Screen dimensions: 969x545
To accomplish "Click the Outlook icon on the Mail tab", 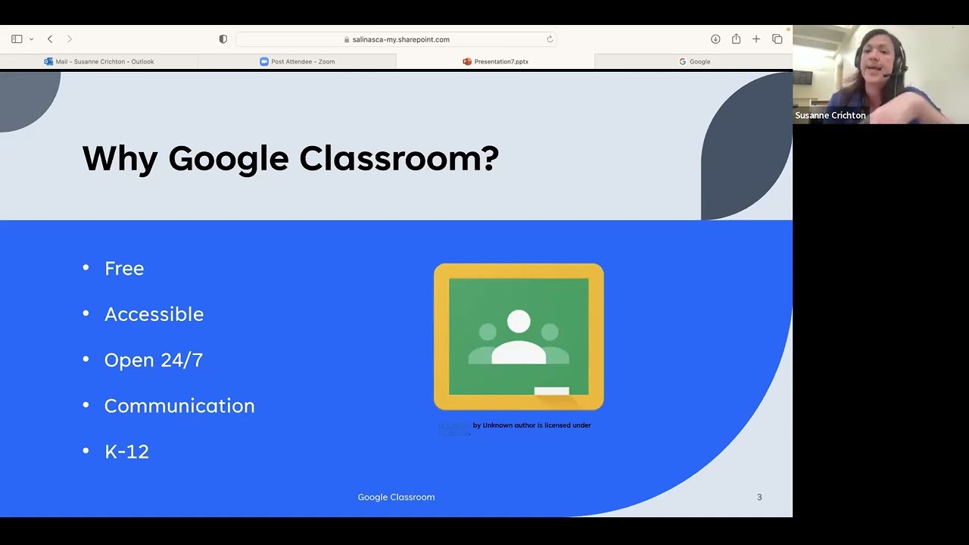I will 48,61.
